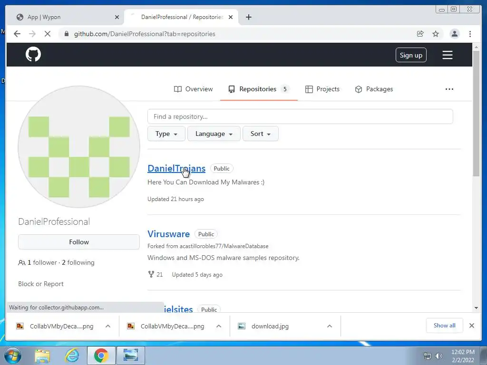Viewport: 487px width, 365px height.
Task: Open forked source acastillorobles77/MalwareDatabase
Action: (x=224, y=246)
